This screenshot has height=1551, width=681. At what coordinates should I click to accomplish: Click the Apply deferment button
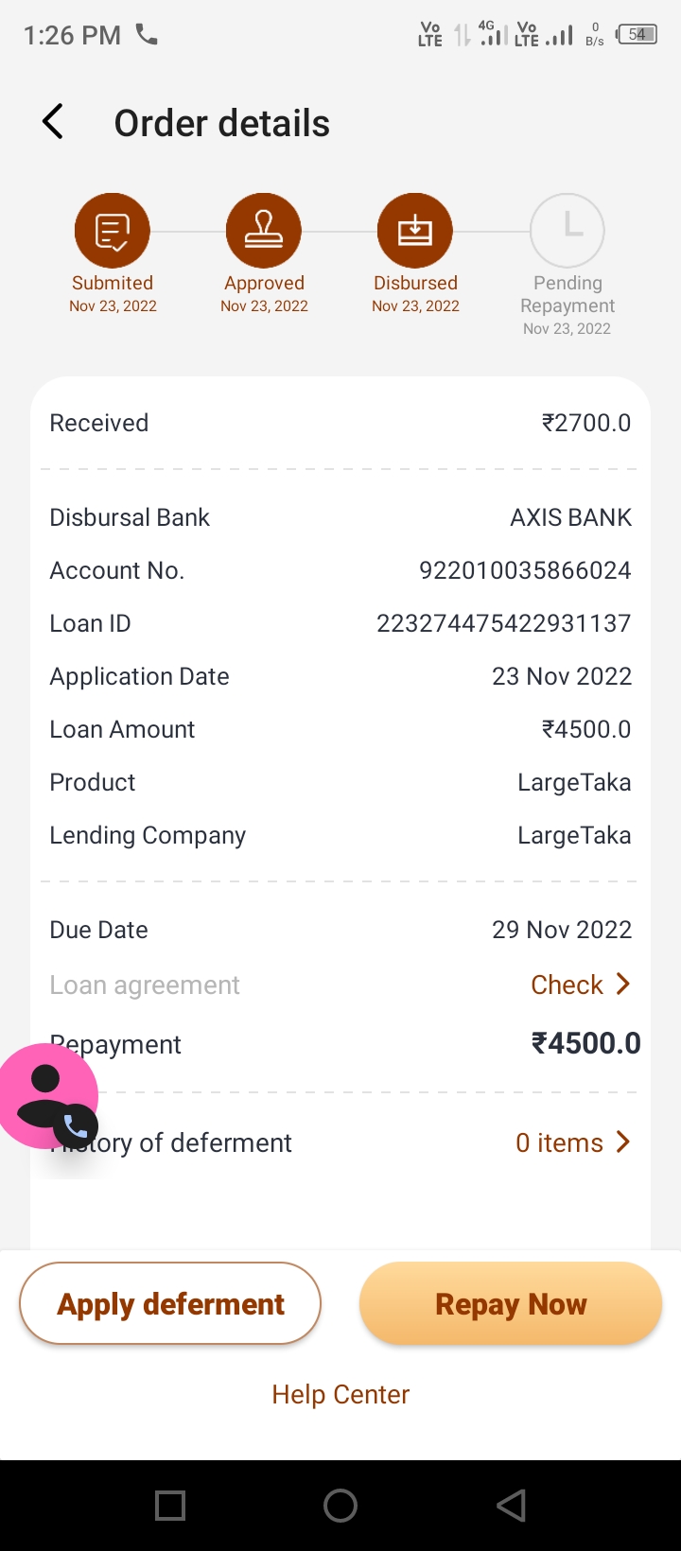[x=170, y=1304]
